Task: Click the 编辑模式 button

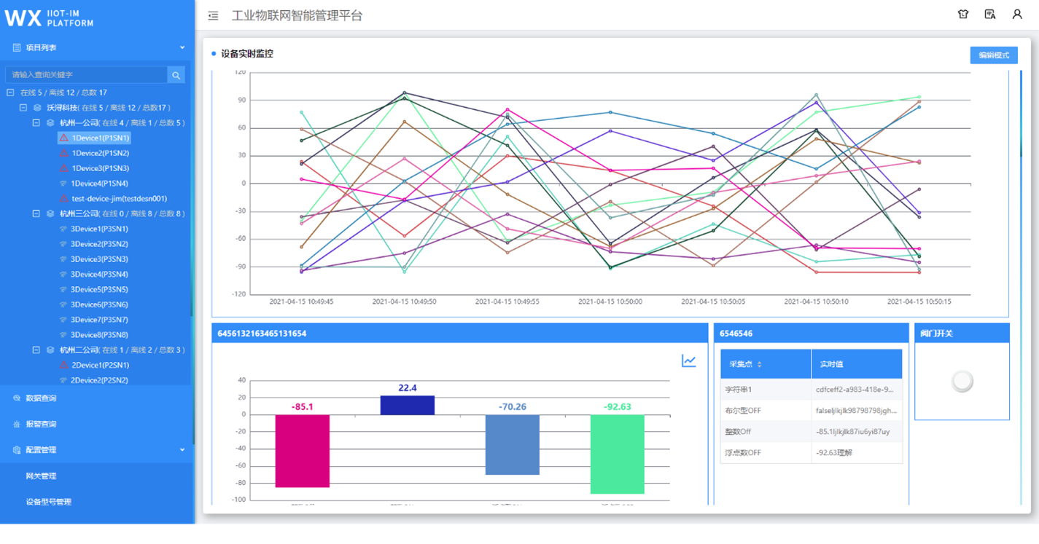Action: click(x=993, y=55)
